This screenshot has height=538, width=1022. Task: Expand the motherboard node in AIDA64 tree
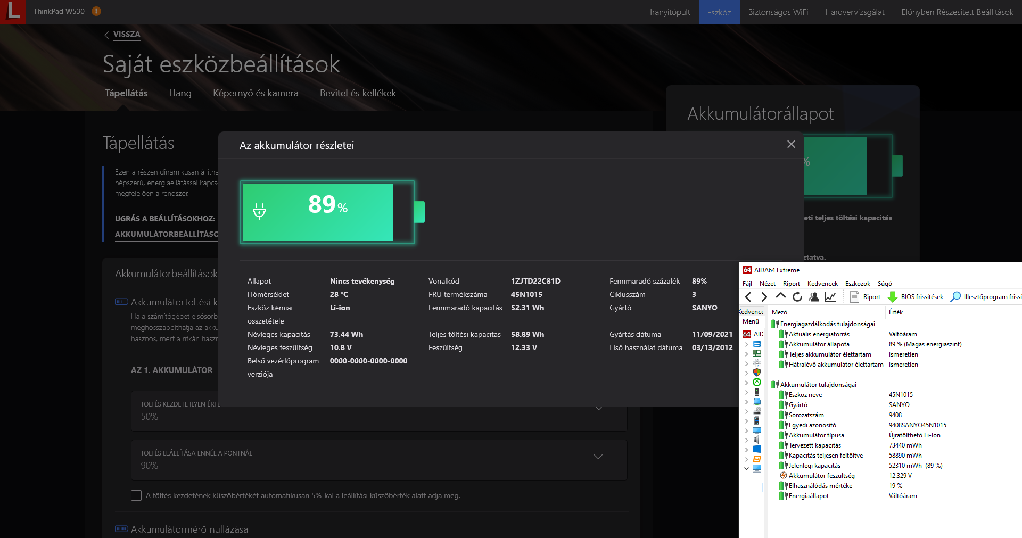point(746,354)
